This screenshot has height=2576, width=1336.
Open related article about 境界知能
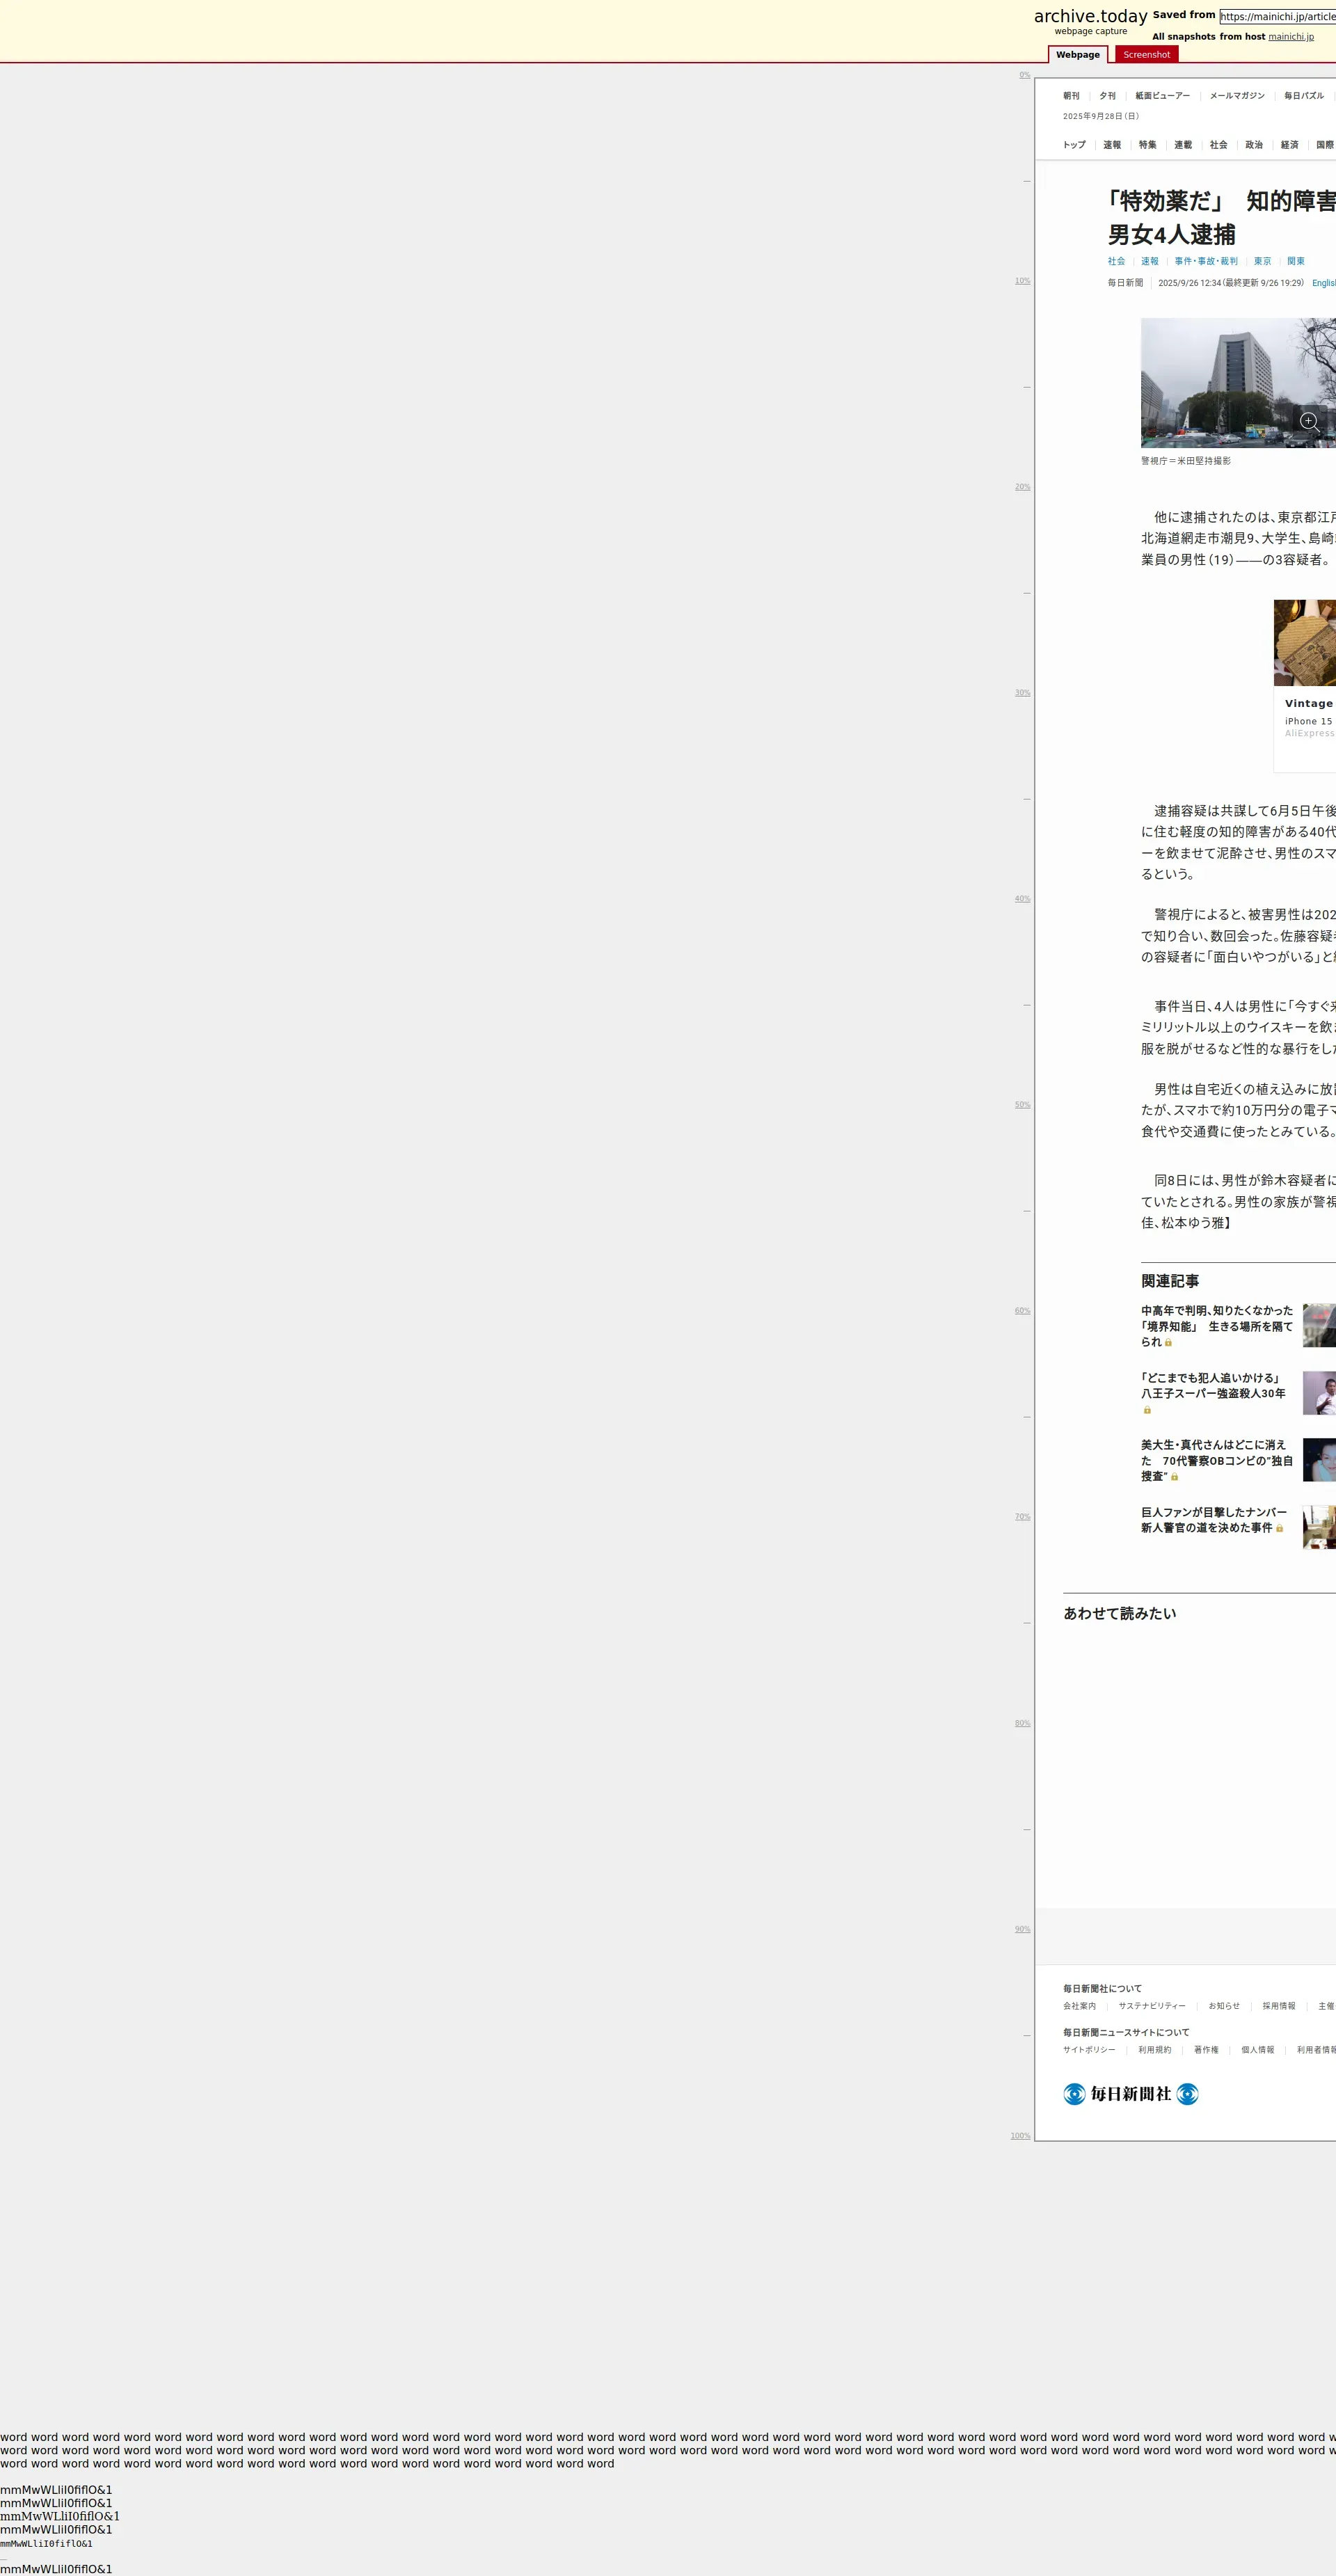click(x=1216, y=1326)
